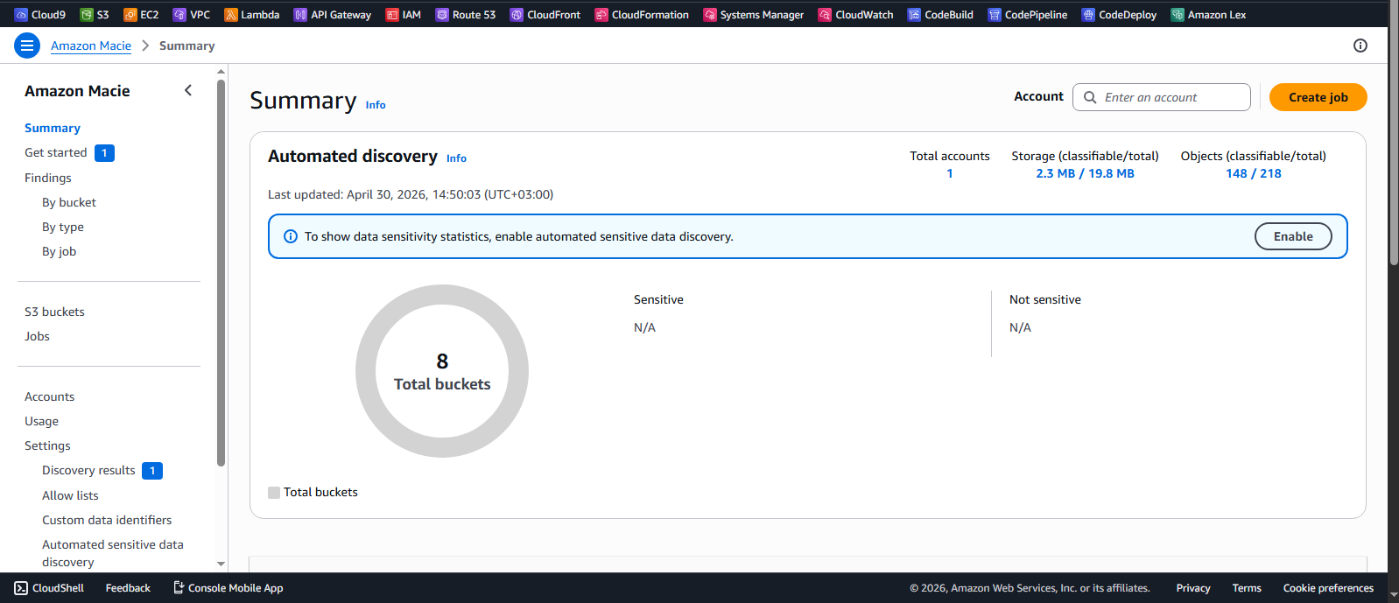Screen dimensions: 1399x603
Task: Open the info panel icon at top right
Action: click(x=1360, y=46)
